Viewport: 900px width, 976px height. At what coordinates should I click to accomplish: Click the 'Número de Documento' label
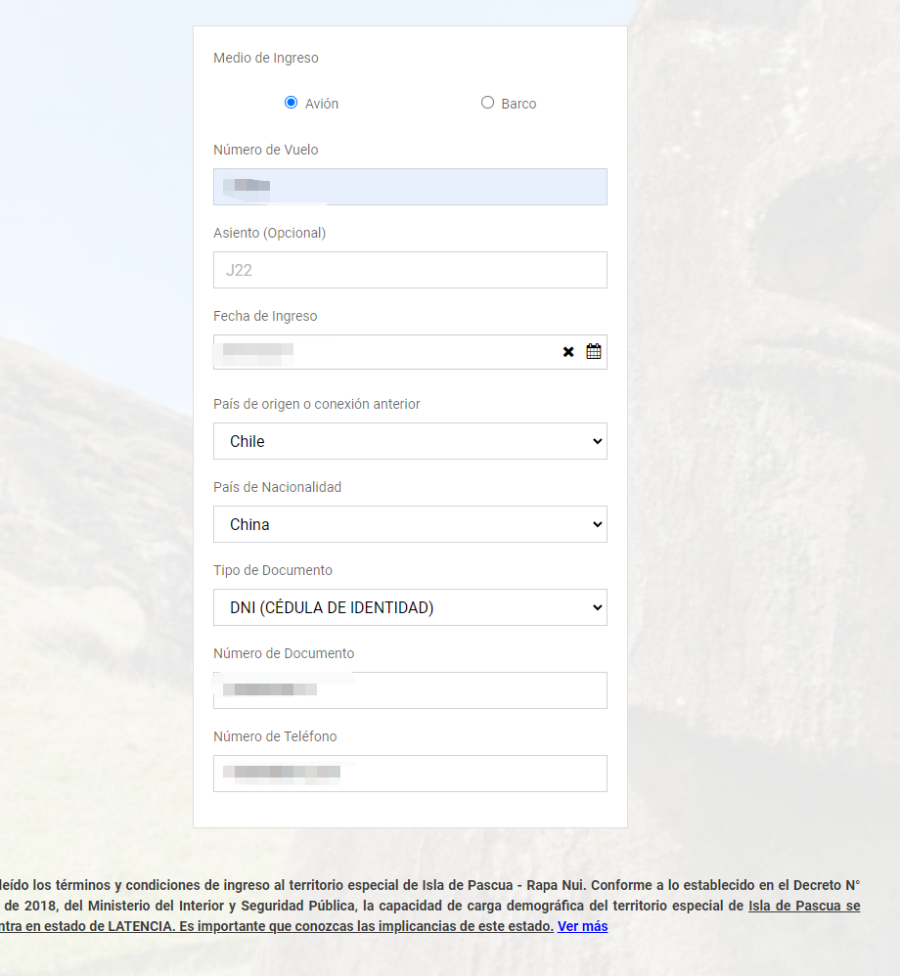(284, 653)
